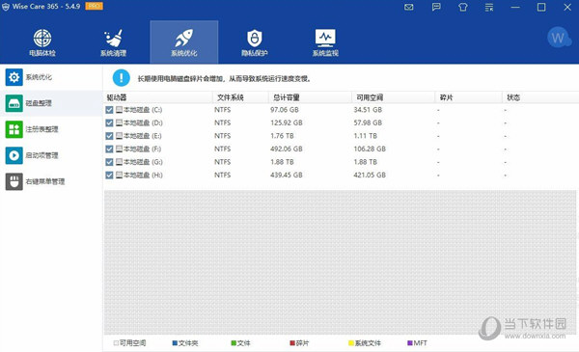Click the 本地磁盘 (G:) drive name
579x352 pixels.
[143, 162]
